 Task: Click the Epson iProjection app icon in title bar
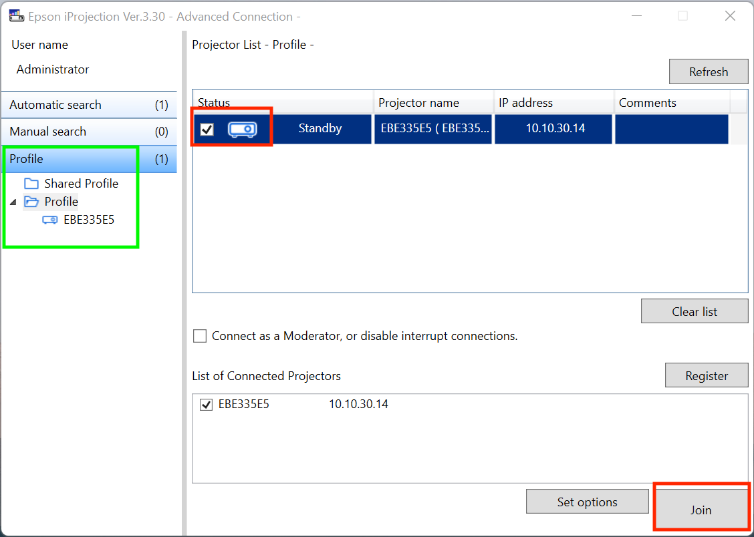pyautogui.click(x=17, y=16)
